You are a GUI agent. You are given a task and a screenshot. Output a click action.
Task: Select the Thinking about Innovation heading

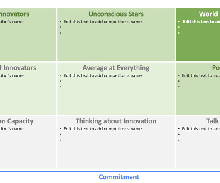(x=116, y=121)
